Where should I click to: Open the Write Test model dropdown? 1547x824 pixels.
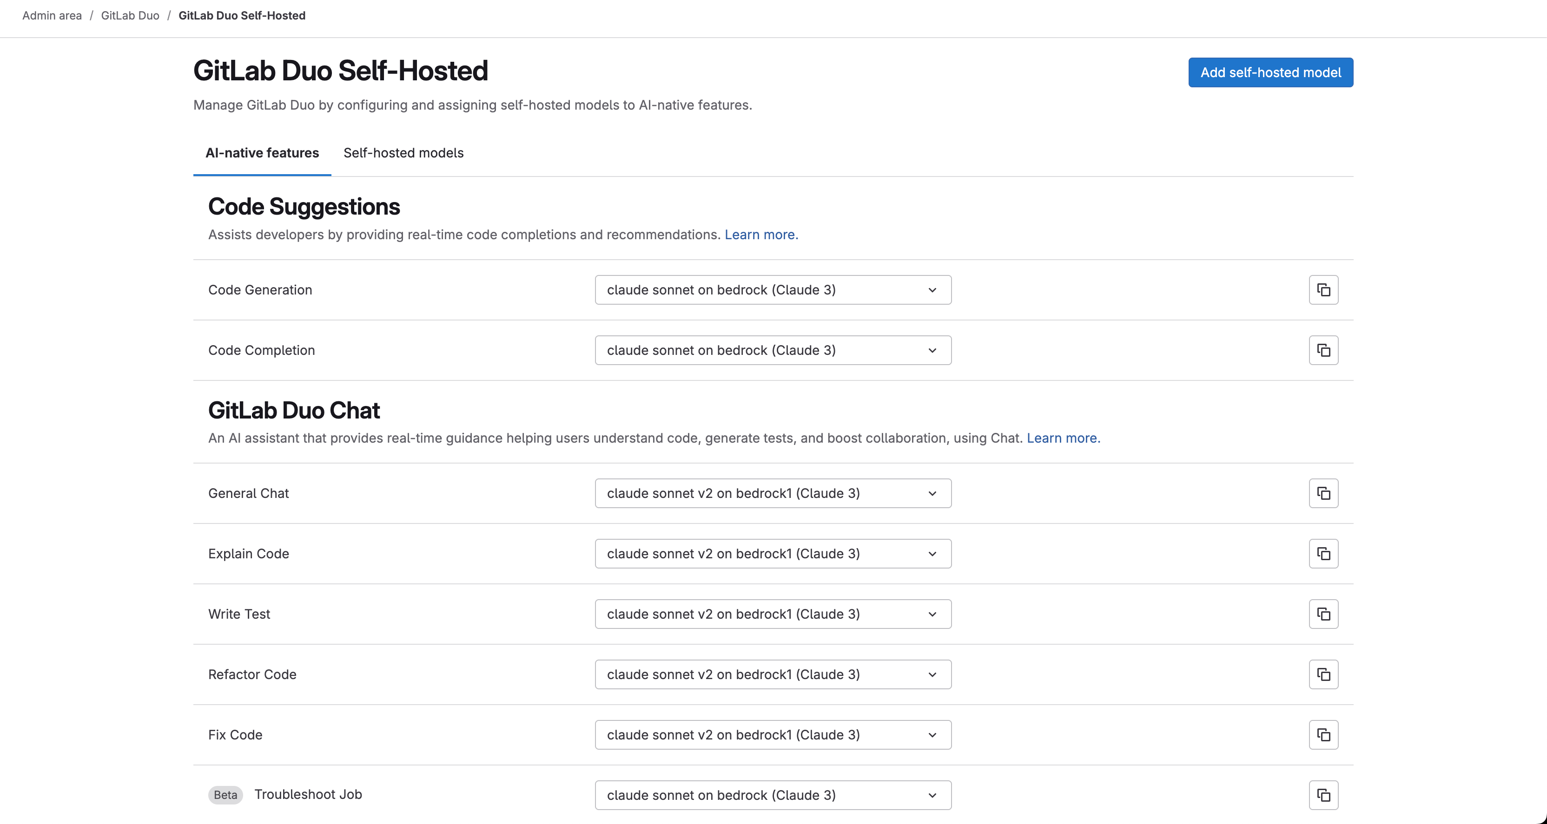(x=773, y=614)
